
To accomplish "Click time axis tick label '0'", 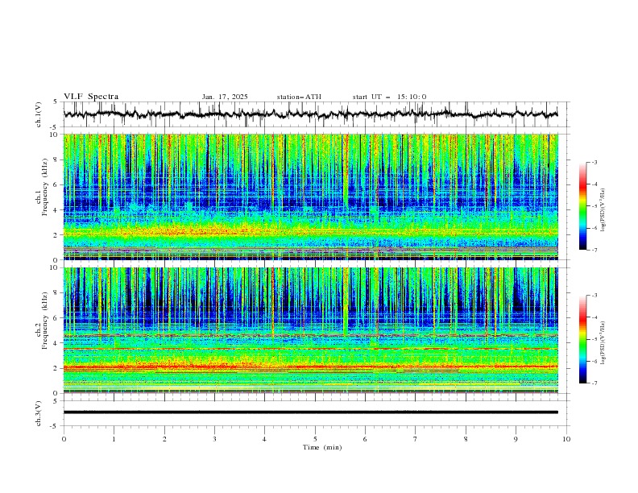I will tap(64, 439).
